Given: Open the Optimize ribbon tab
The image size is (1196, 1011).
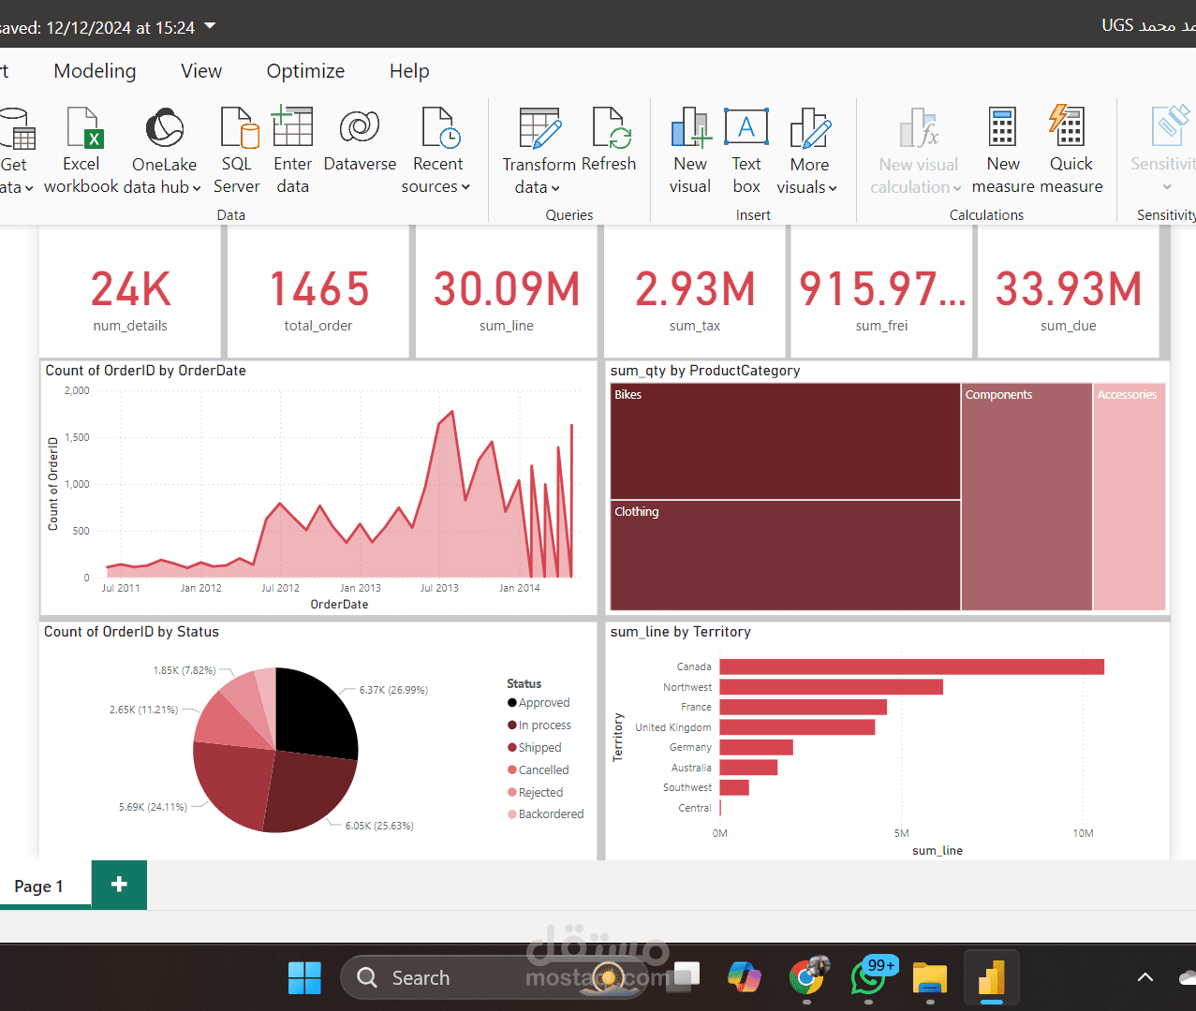Looking at the screenshot, I should 305,71.
